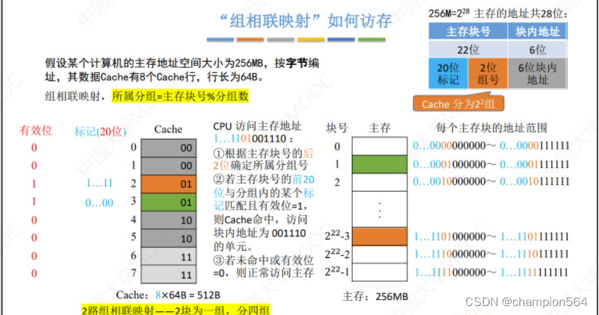Select main memory block number 0
This screenshot has height=315, width=599.
379,146
